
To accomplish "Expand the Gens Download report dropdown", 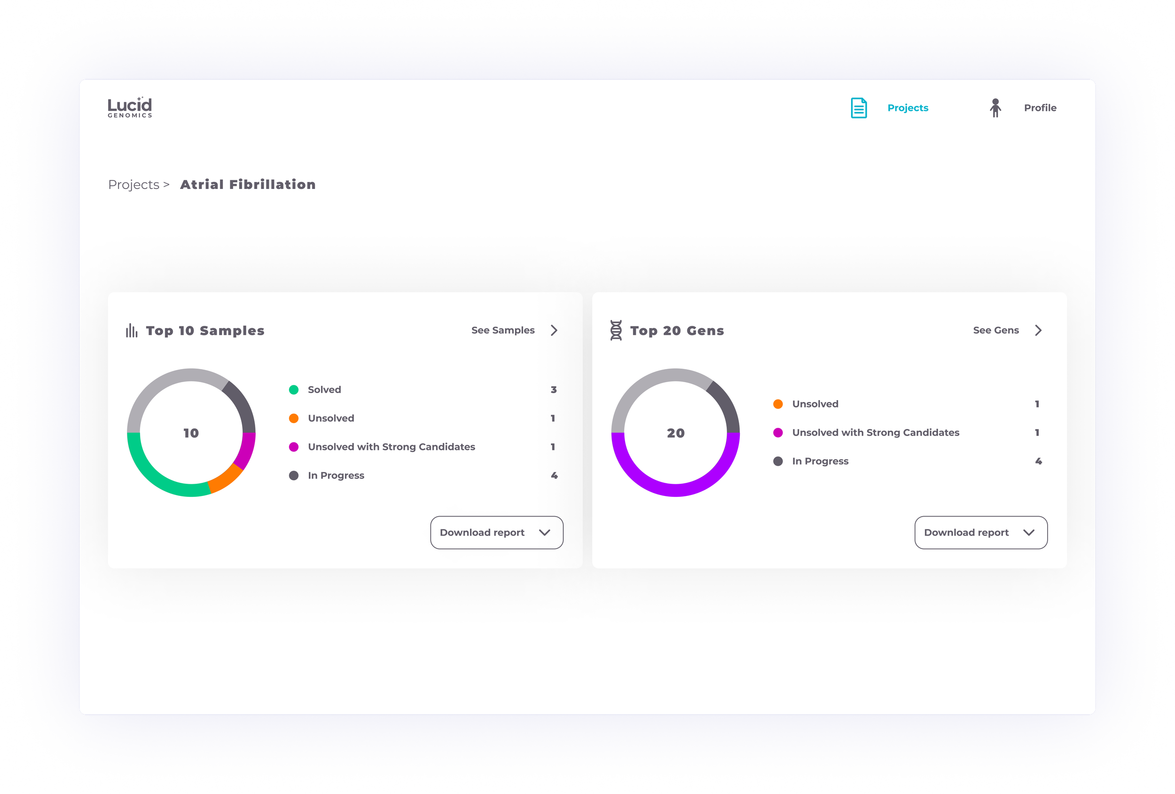I will coord(980,533).
